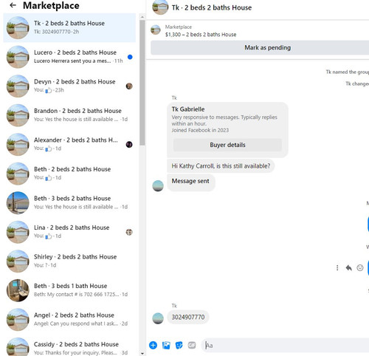The image size is (369, 356).
Task: Open small Marketplace listing thumbnail next to $1,300
Action: click(x=156, y=30)
